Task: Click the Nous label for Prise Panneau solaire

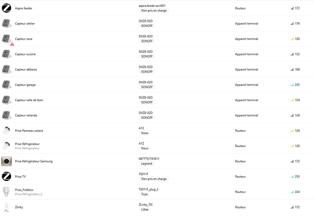Action: 145,133
